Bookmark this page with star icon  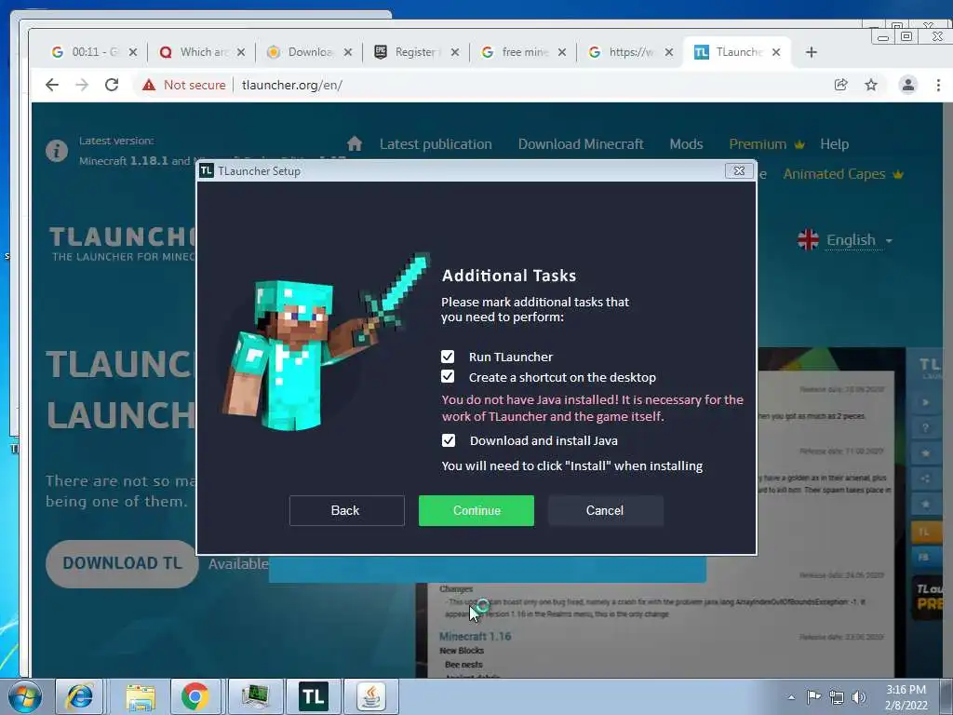[871, 85]
